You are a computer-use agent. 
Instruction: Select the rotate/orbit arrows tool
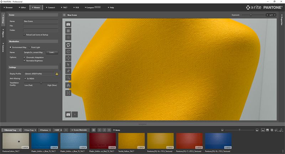tap(68, 45)
